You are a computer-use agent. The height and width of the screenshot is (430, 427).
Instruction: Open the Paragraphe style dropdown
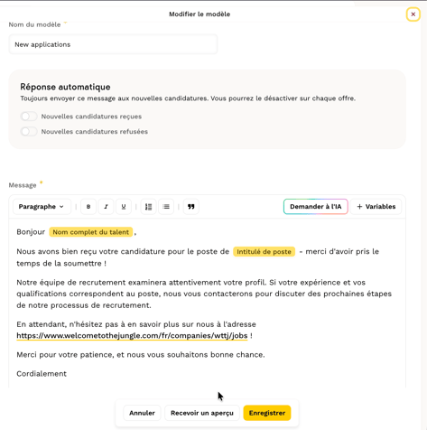click(42, 207)
